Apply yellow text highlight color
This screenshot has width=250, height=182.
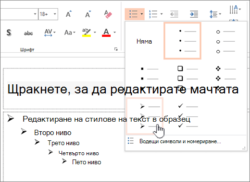(87, 33)
